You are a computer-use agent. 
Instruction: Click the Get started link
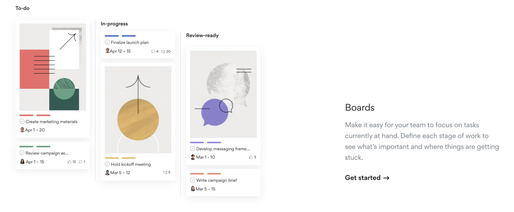pyautogui.click(x=367, y=177)
